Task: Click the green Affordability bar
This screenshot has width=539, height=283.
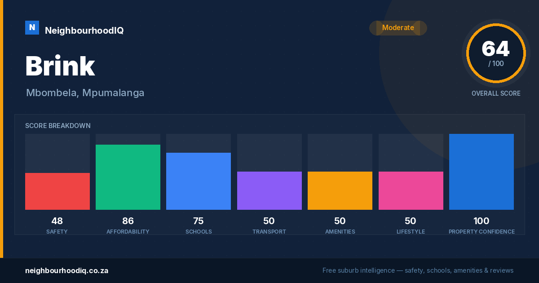Action: point(128,177)
